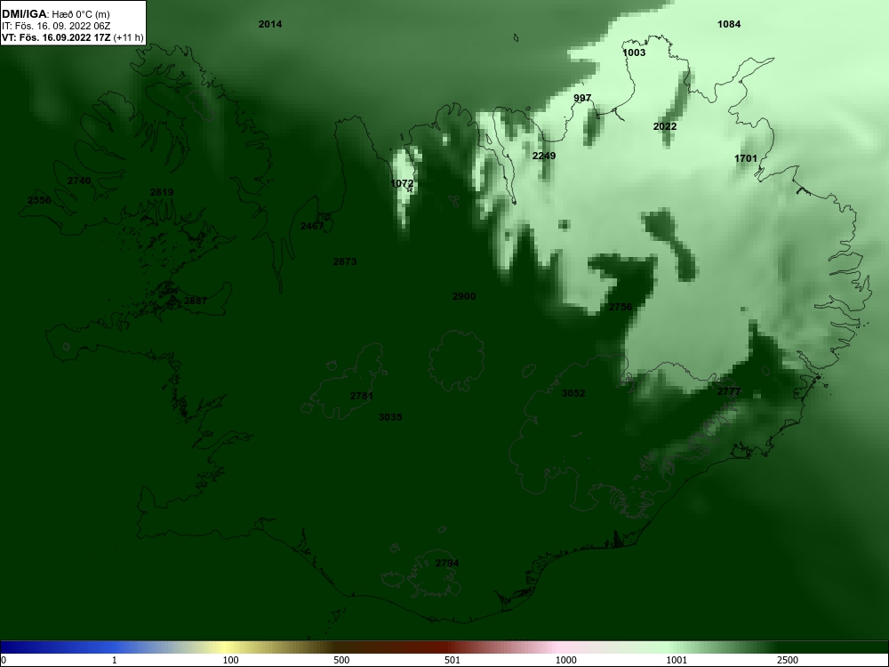Click the value 997 on the map
Viewport: 889px width, 667px height.
coord(582,98)
